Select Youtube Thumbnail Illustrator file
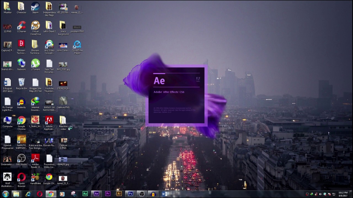The width and height of the screenshot is (353, 198). [x=49, y=85]
